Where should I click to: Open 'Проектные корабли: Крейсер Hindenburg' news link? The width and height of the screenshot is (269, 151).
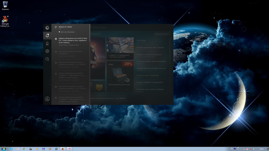click(x=151, y=61)
